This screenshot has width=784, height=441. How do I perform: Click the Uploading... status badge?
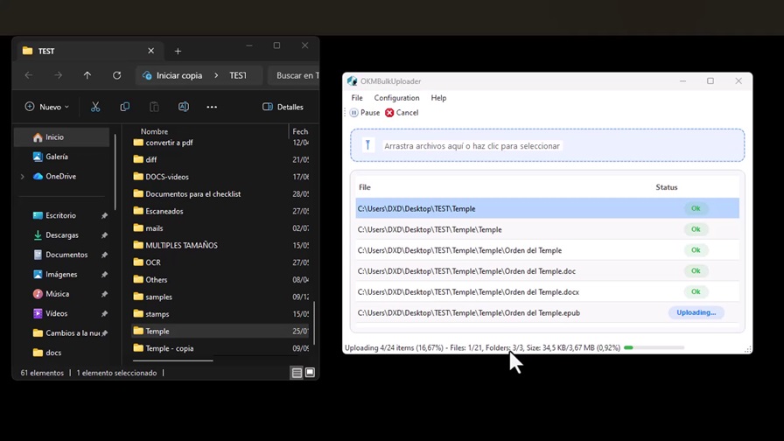pyautogui.click(x=696, y=312)
